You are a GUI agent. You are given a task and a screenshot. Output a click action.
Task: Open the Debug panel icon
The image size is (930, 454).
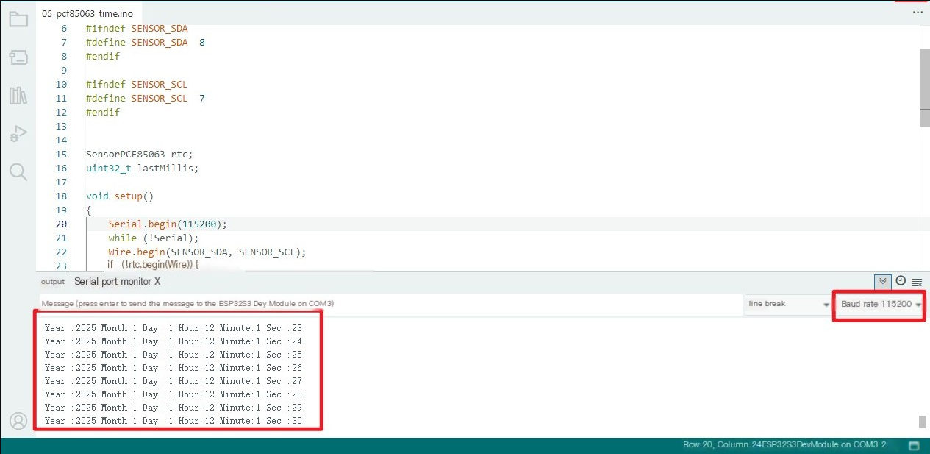(x=18, y=134)
